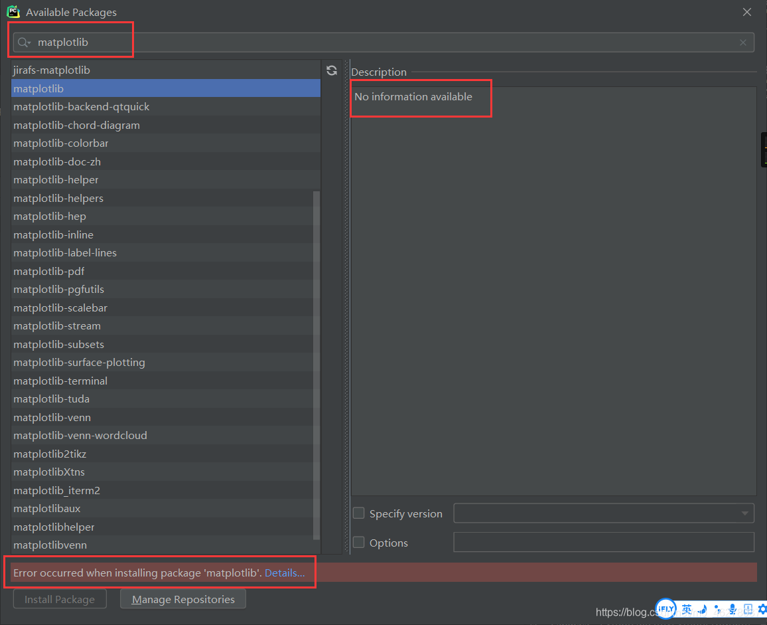The height and width of the screenshot is (625, 767).
Task: Select matplotlib-venn package
Action: pyautogui.click(x=162, y=417)
